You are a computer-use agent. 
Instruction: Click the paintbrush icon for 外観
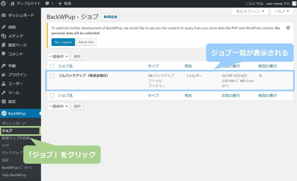(3, 66)
